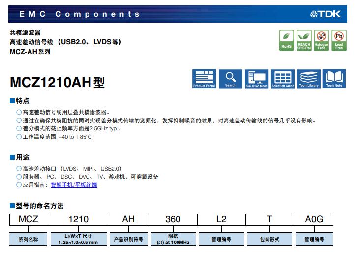This screenshot has width=356, height=273.
Task: Click the 2.5GHz typ. cutoff frequency line
Action: click(x=68, y=128)
